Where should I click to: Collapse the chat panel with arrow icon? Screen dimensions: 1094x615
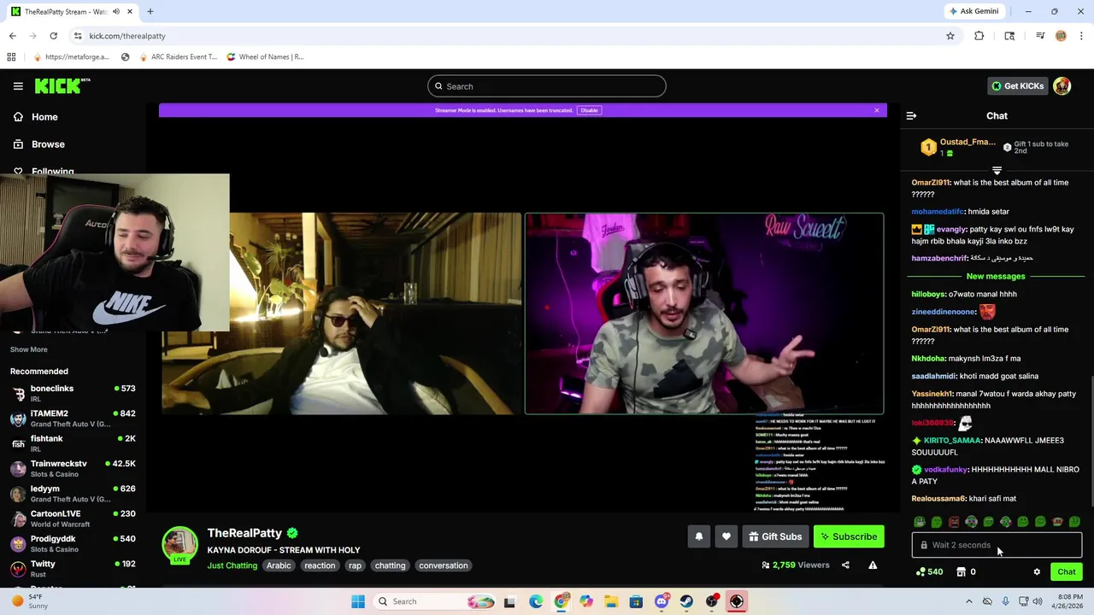(x=911, y=116)
